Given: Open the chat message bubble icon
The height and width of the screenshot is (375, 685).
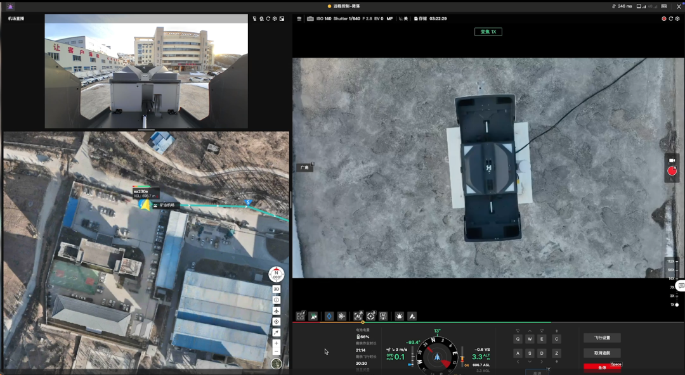Looking at the screenshot, I should tap(680, 286).
